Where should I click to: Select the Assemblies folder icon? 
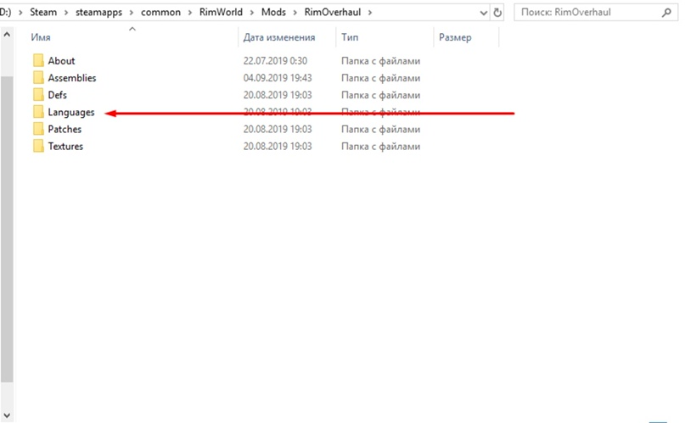38,78
